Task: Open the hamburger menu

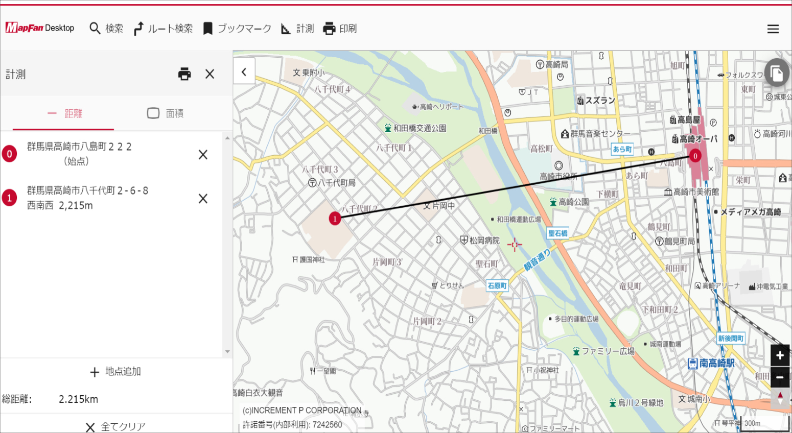Action: click(x=773, y=29)
